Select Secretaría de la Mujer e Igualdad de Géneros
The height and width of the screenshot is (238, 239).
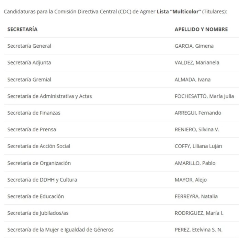click(60, 230)
